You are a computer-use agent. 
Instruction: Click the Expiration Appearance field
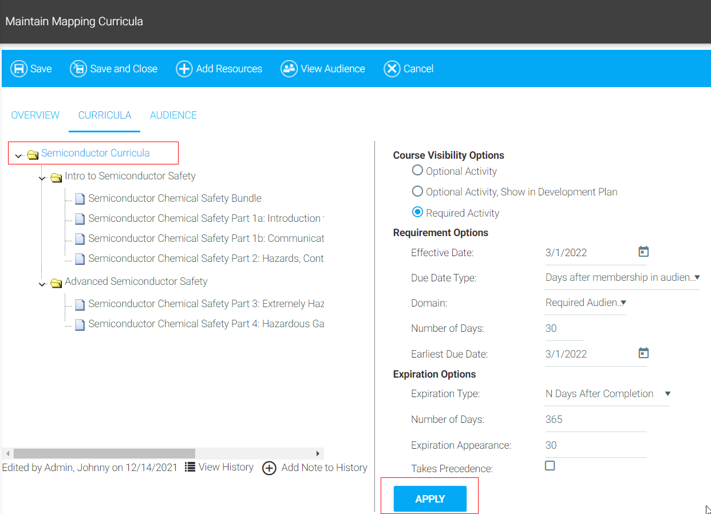coord(595,445)
